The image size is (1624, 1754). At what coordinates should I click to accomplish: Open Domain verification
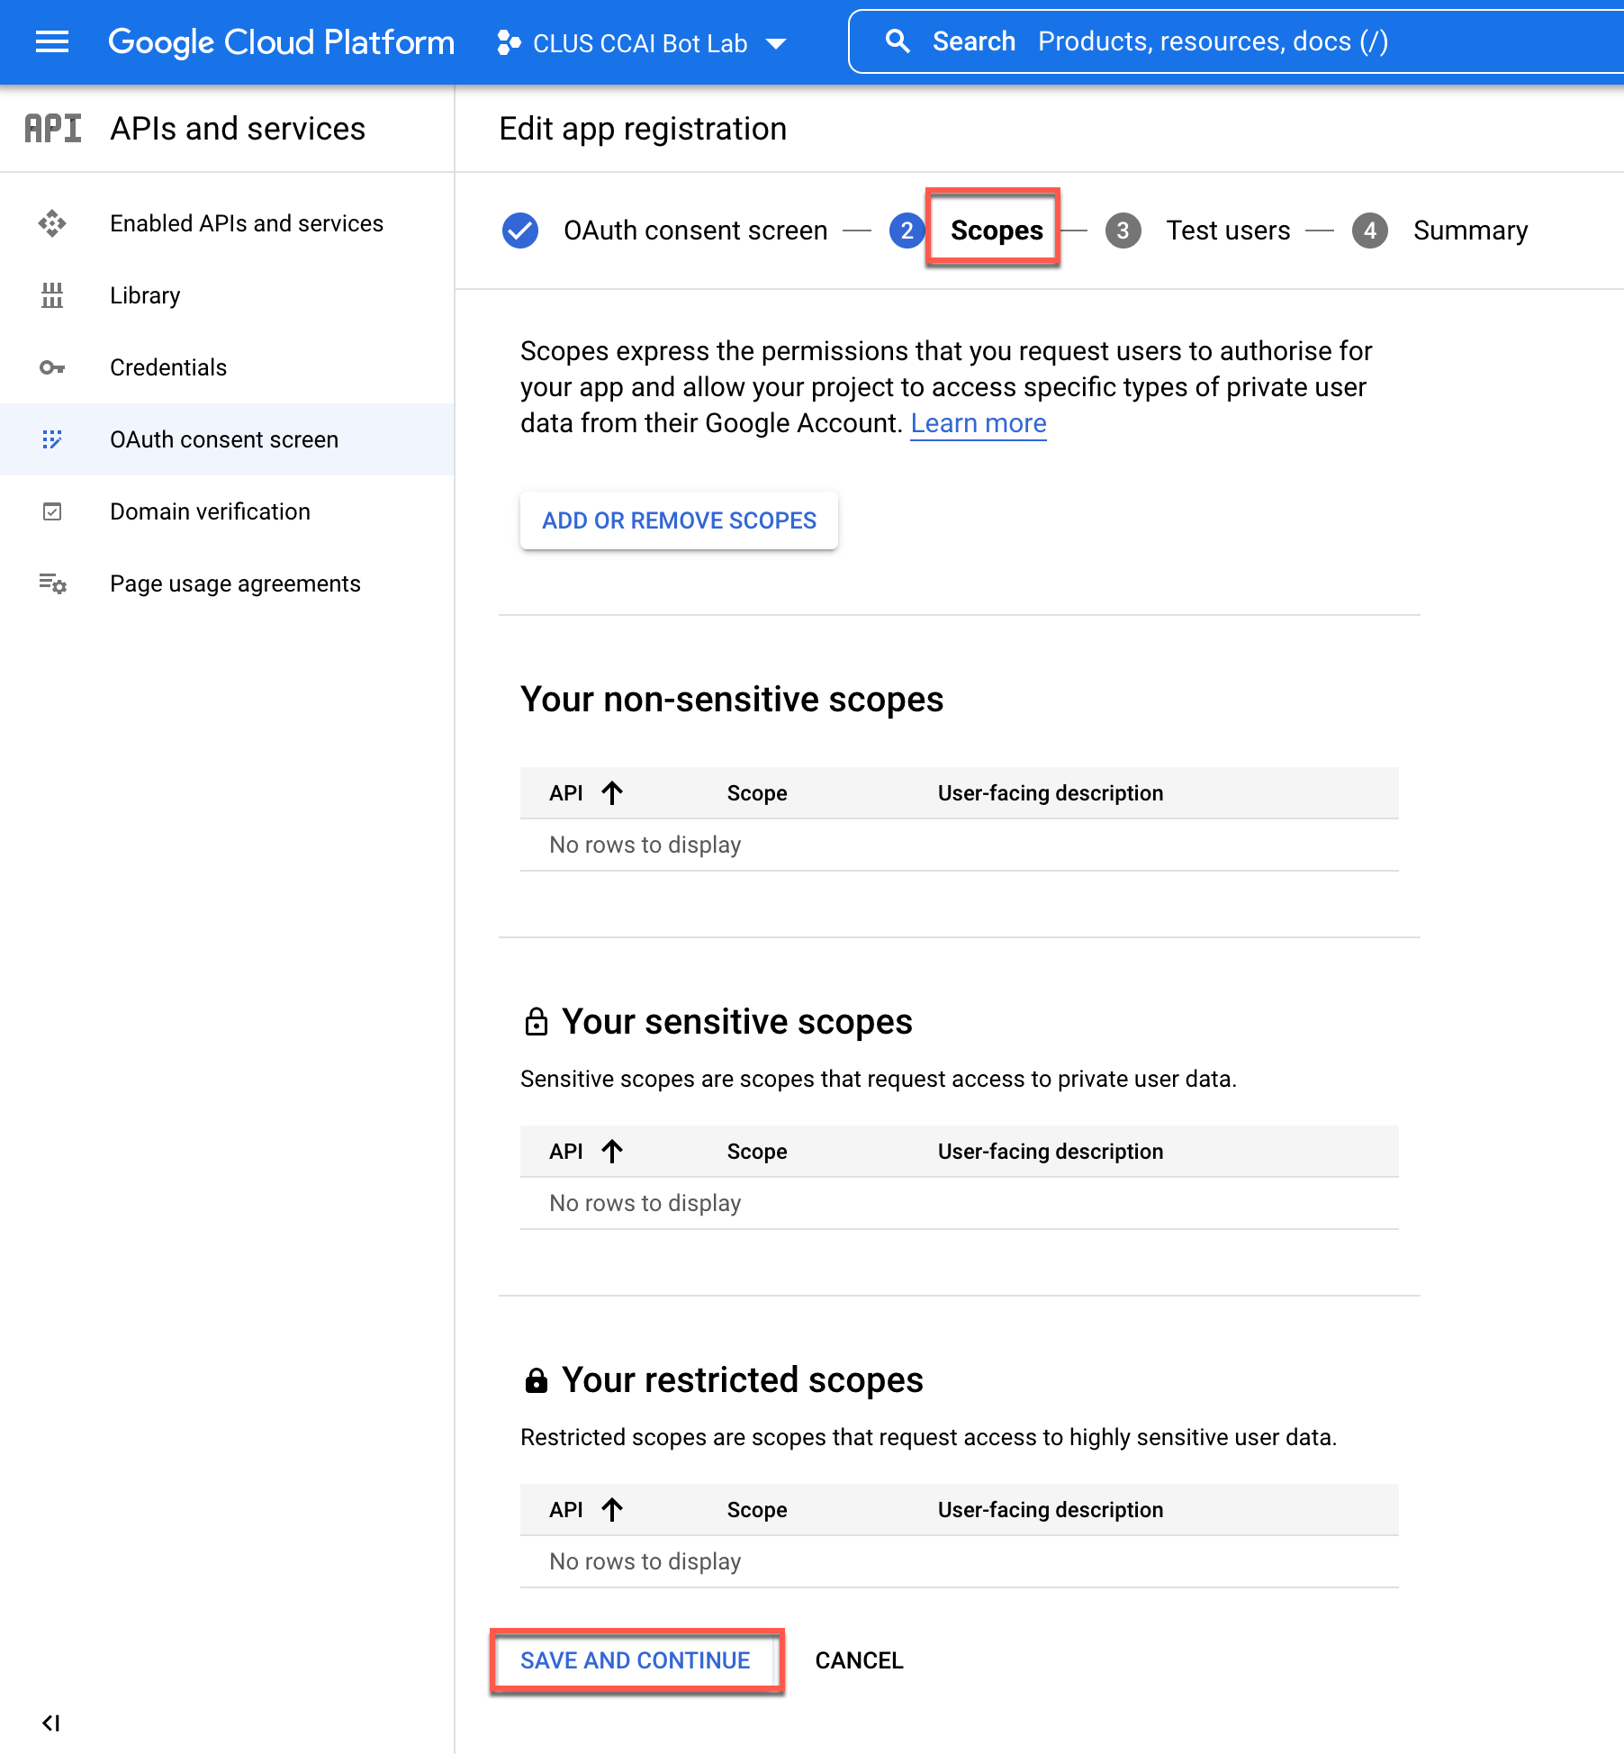210,511
